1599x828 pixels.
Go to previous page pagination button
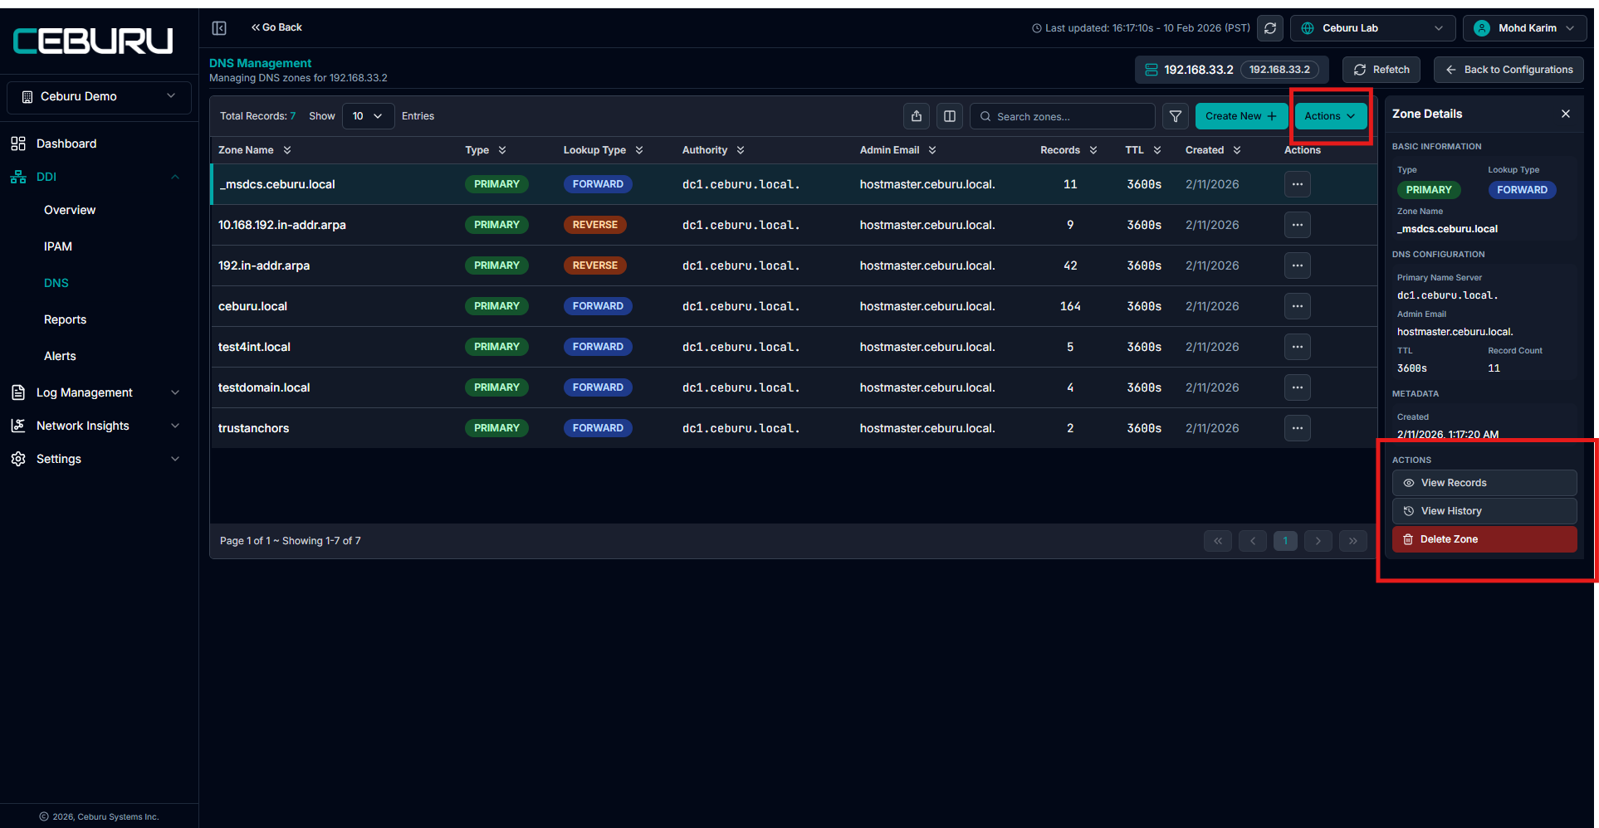pyautogui.click(x=1253, y=541)
